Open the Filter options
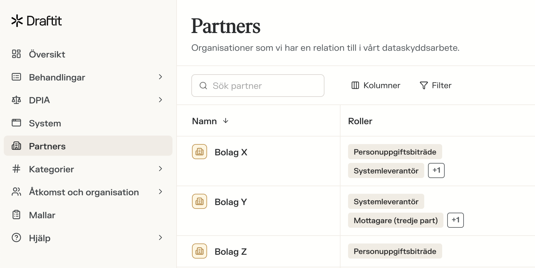The height and width of the screenshot is (268, 535). click(x=436, y=86)
